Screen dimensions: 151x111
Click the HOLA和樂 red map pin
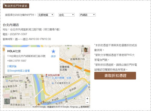coord(46,75)
